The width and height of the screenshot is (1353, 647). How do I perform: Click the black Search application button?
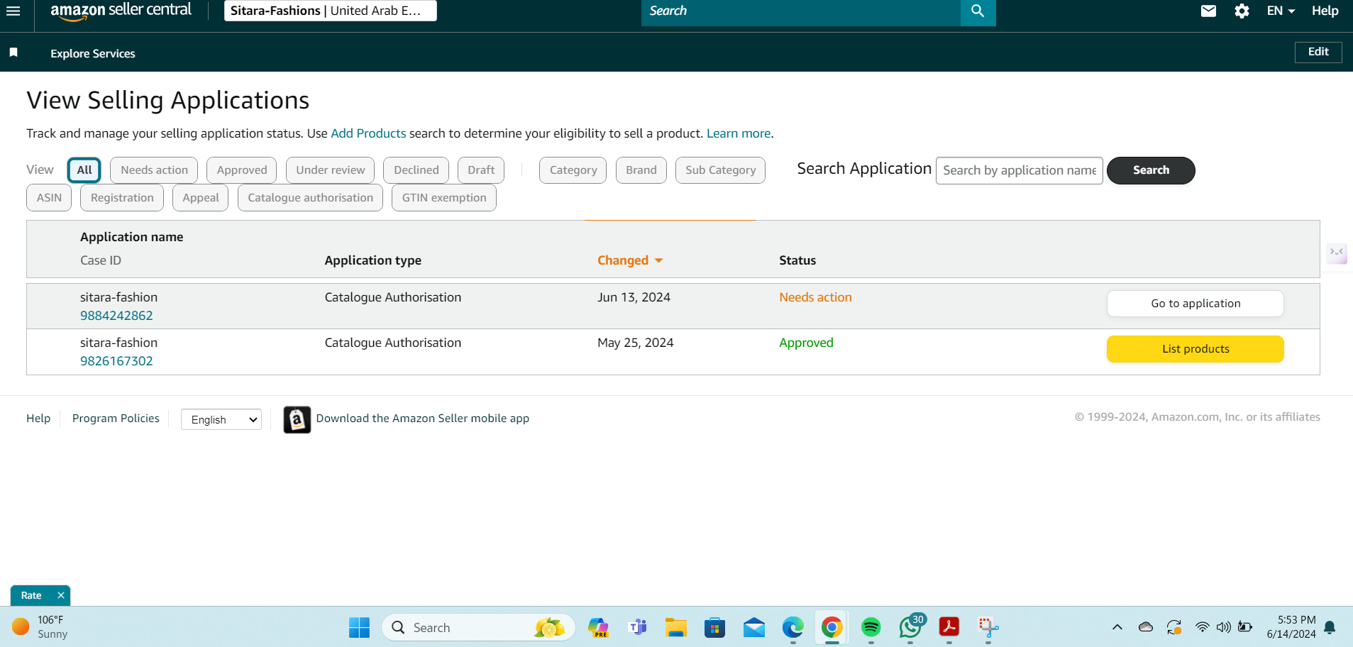[1151, 170]
